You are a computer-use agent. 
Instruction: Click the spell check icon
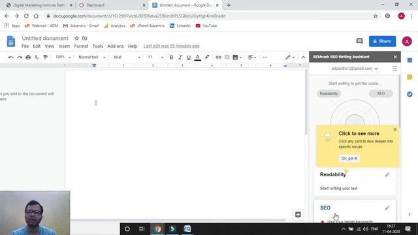(37, 57)
